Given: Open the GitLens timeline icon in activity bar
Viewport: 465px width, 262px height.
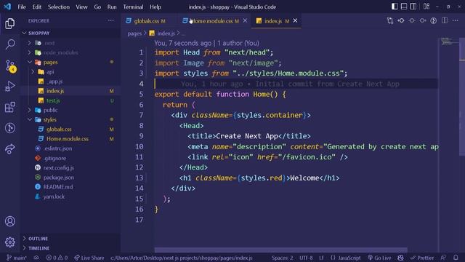Looking at the screenshot, I should [9, 128].
